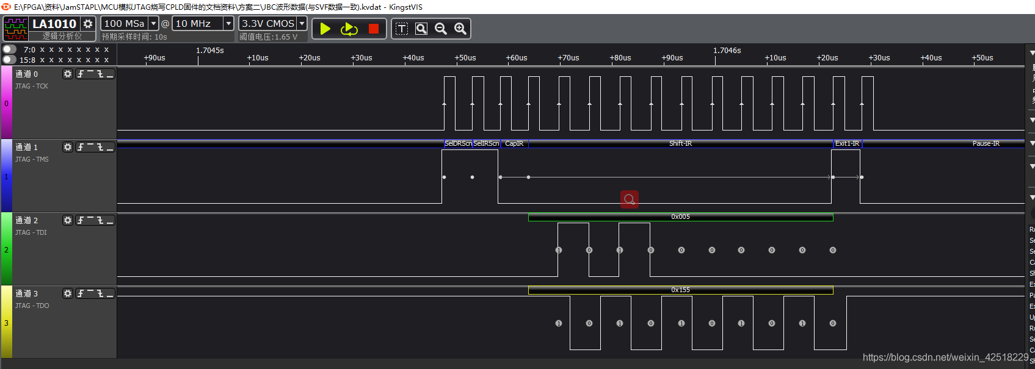Click the blue color strip of channel 1
This screenshot has width=1035, height=369.
[x=6, y=176]
